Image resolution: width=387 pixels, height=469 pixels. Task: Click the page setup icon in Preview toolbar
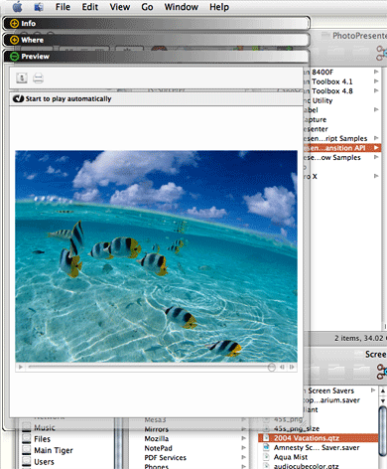click(x=22, y=78)
